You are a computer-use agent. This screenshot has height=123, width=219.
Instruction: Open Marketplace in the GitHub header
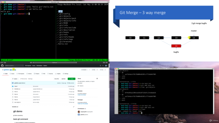click(39, 66)
